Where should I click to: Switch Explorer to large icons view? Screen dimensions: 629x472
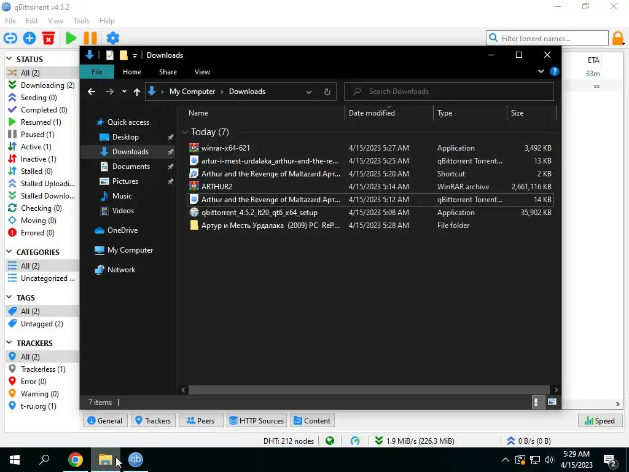coord(552,402)
